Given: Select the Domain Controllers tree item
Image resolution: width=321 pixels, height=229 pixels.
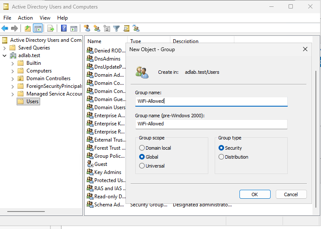Looking at the screenshot, I should [44, 78].
